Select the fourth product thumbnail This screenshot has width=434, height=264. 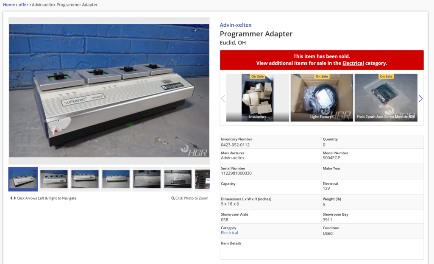click(x=116, y=179)
